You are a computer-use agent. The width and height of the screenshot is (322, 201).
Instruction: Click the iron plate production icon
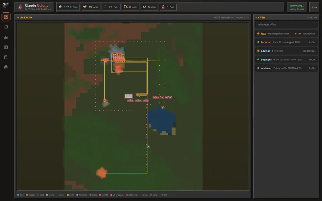click(x=60, y=7)
